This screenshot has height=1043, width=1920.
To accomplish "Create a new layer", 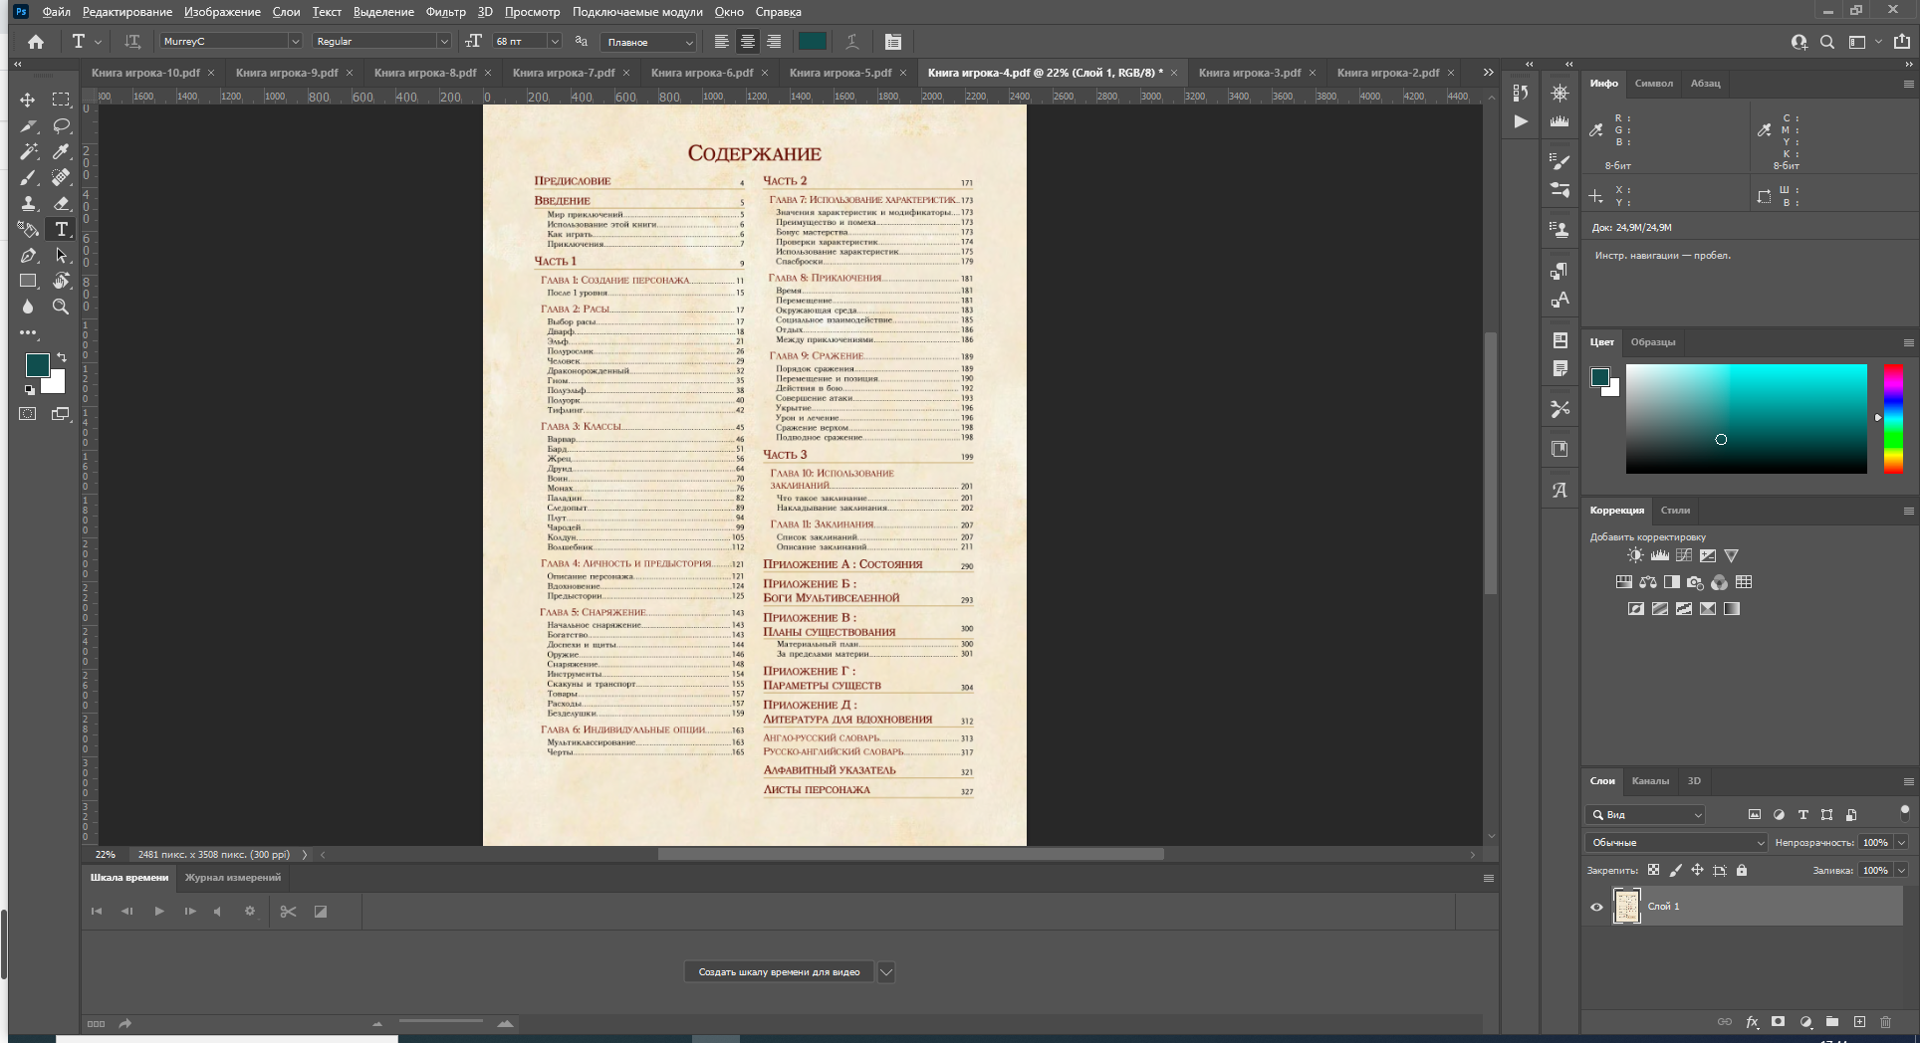I will click(1859, 1022).
